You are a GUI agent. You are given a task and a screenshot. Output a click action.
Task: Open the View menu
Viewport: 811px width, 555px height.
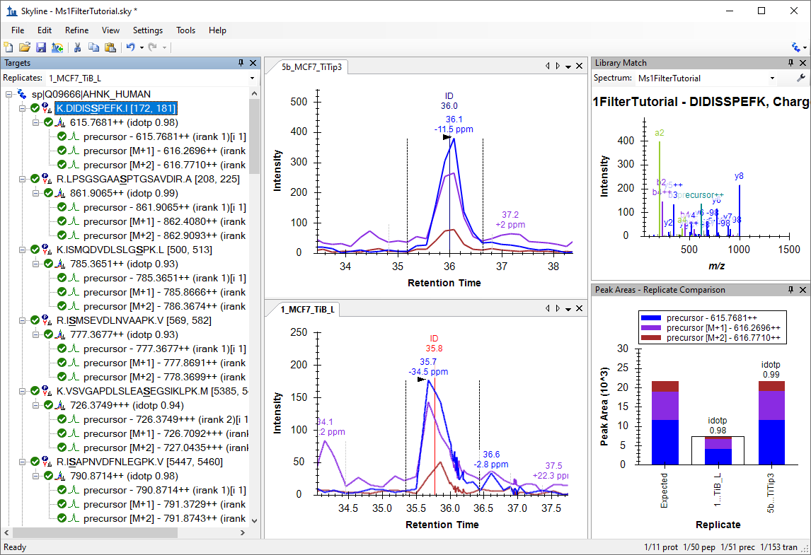(110, 30)
